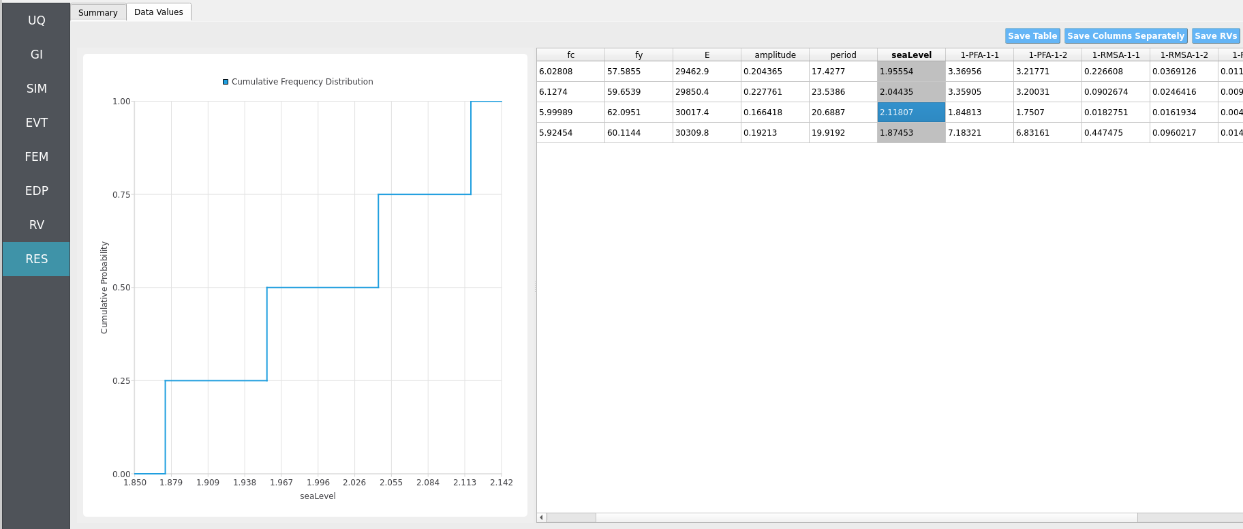The image size is (1243, 529).
Task: Open the EVT sidebar panel
Action: (36, 123)
